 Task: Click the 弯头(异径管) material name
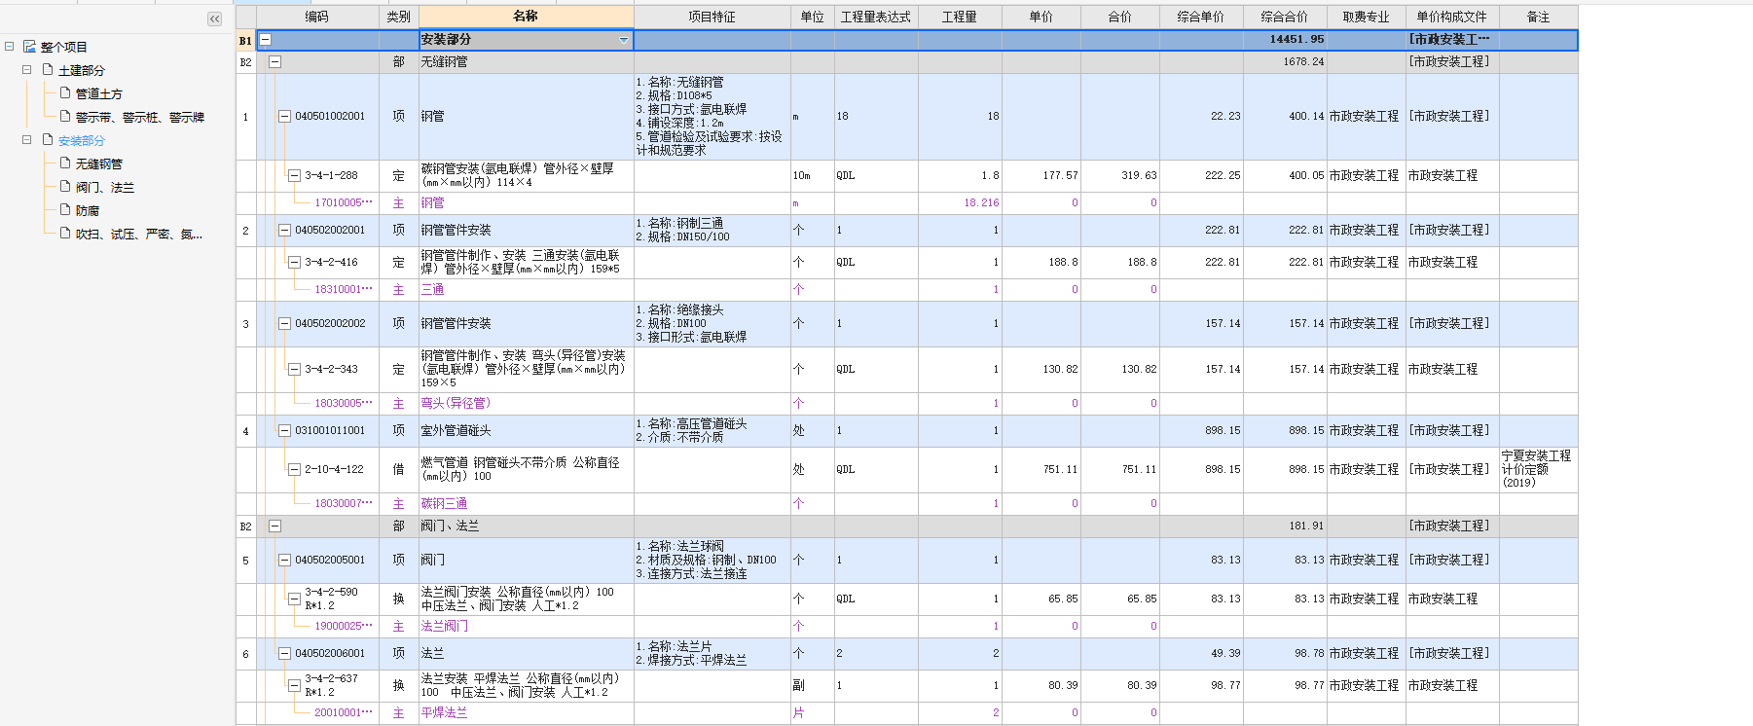point(456,403)
